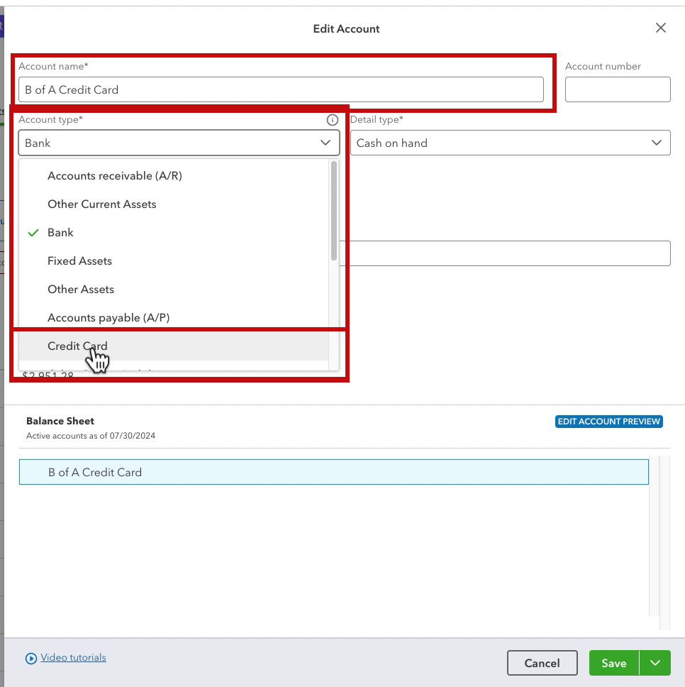Open the Save button dropdown arrow
The height and width of the screenshot is (687, 685).
click(x=655, y=663)
